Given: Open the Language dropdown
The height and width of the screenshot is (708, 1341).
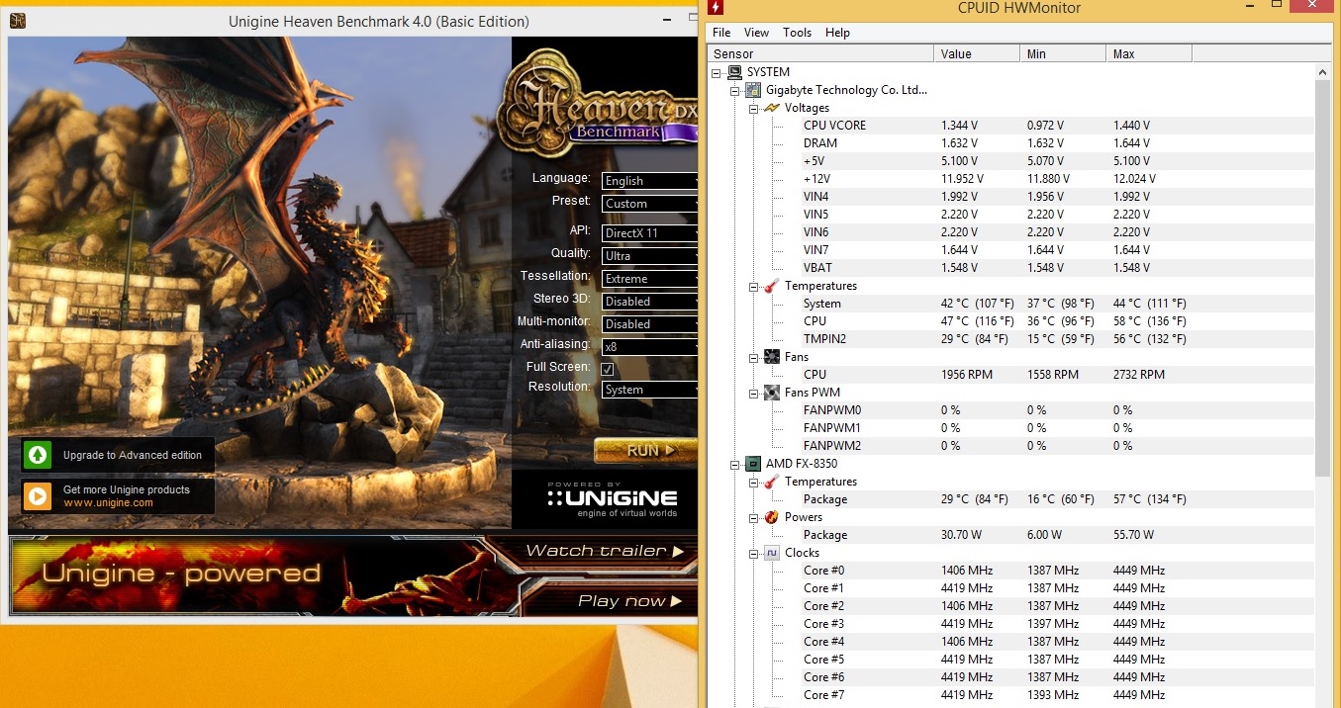Looking at the screenshot, I should click(x=649, y=181).
